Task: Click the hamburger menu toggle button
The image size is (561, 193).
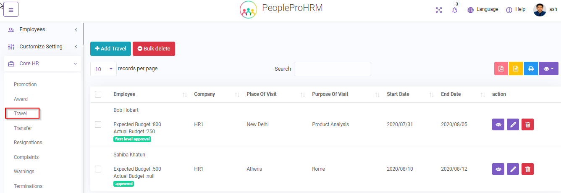Action: [x=11, y=10]
